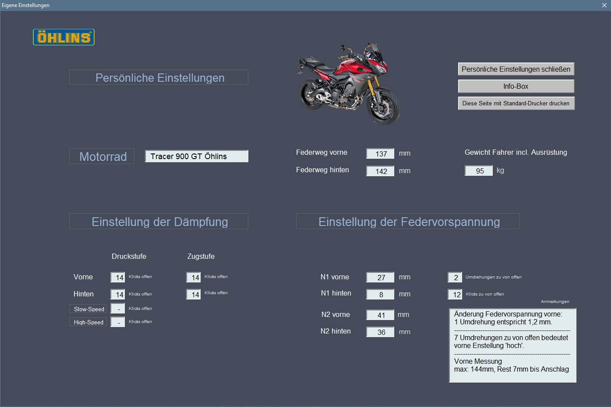The image size is (611, 407).
Task: Click the Federweg hinten value field
Action: point(380,171)
